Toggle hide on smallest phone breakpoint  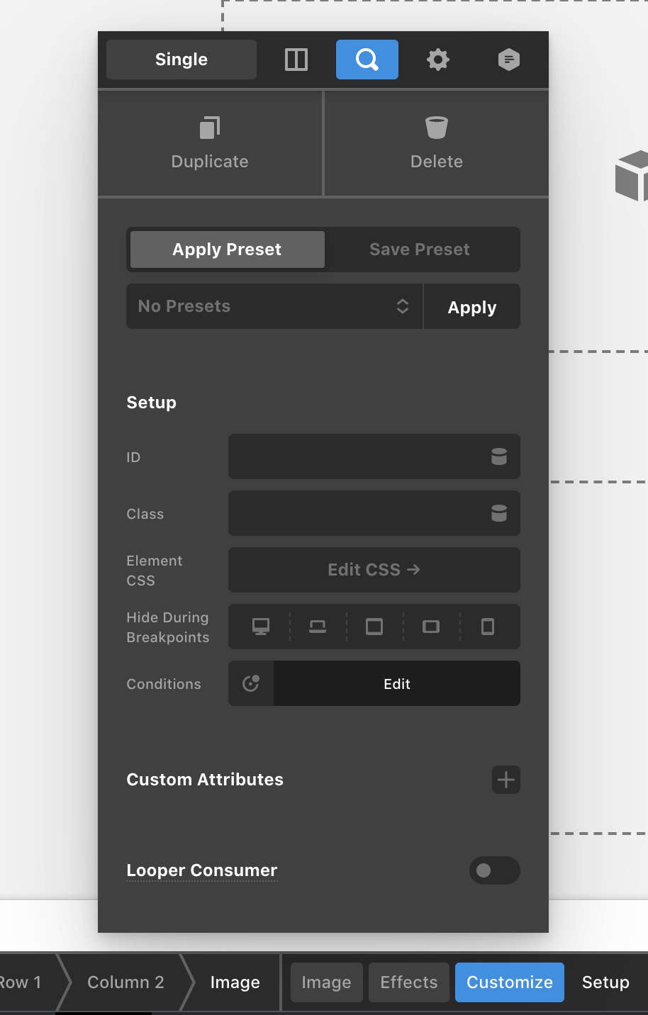(488, 627)
